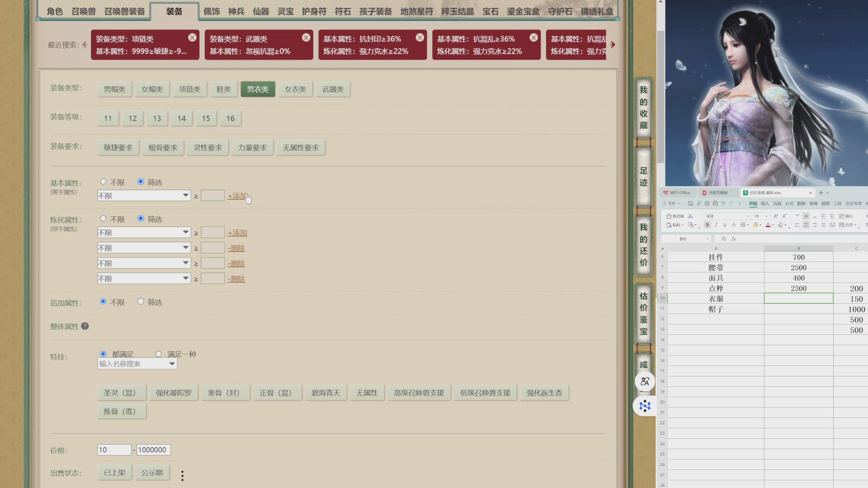
Task: Select 不限 for 追加属性
Action: 103,301
